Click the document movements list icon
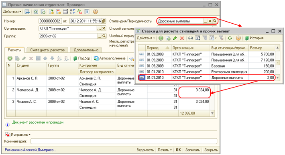 coord(65,12)
